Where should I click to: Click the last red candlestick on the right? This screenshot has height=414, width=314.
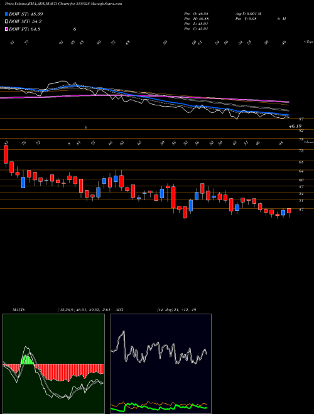[289, 211]
